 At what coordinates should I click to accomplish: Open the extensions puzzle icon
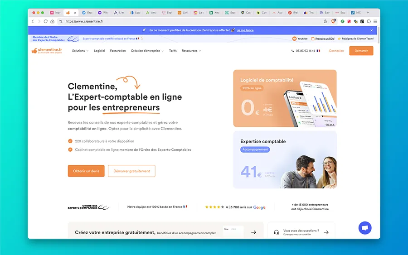[x=369, y=21]
